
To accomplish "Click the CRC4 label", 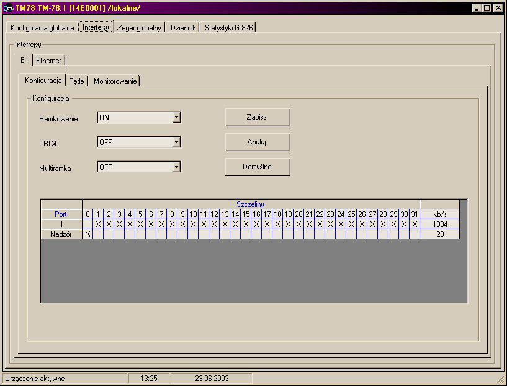I will (x=48, y=144).
